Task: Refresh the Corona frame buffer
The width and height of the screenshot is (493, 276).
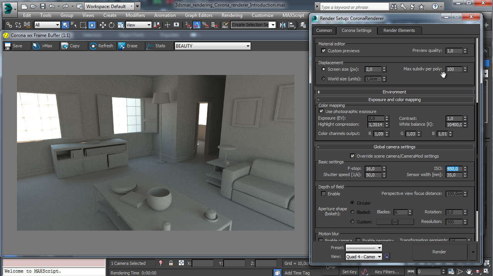Action: (102, 46)
